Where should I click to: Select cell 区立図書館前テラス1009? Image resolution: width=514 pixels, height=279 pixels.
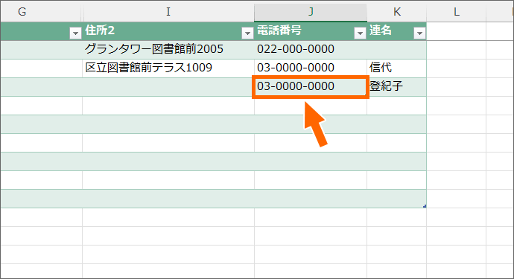[x=168, y=68]
